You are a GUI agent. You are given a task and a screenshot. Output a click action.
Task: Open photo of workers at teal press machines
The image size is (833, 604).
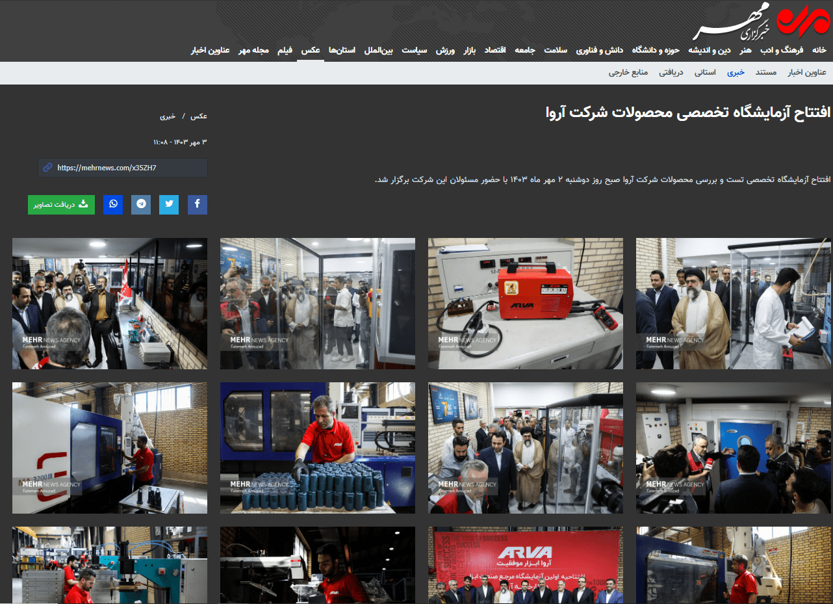[x=110, y=565]
